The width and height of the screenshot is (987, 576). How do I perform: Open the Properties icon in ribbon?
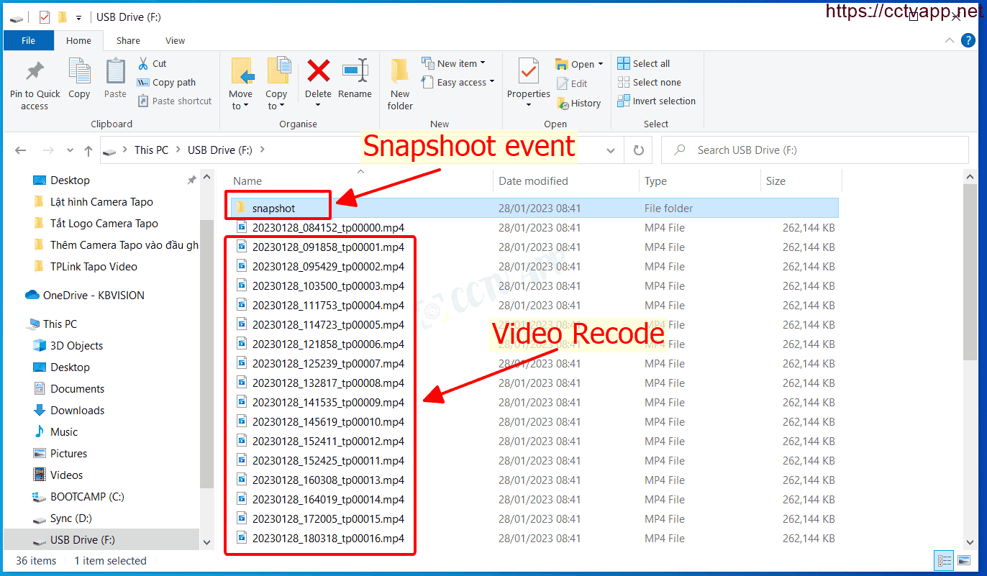(528, 72)
